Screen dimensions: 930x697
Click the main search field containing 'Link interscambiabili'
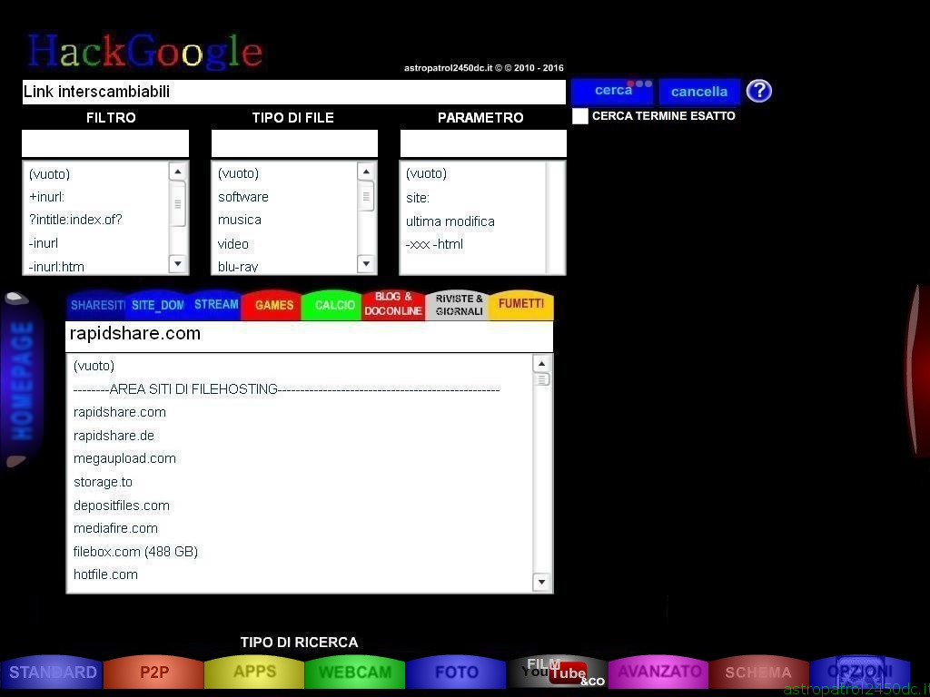[294, 92]
